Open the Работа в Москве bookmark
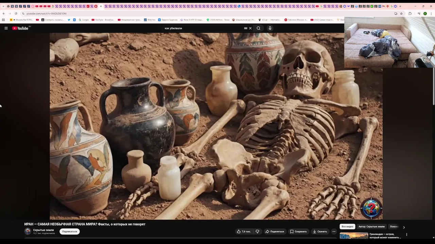 tap(296, 20)
